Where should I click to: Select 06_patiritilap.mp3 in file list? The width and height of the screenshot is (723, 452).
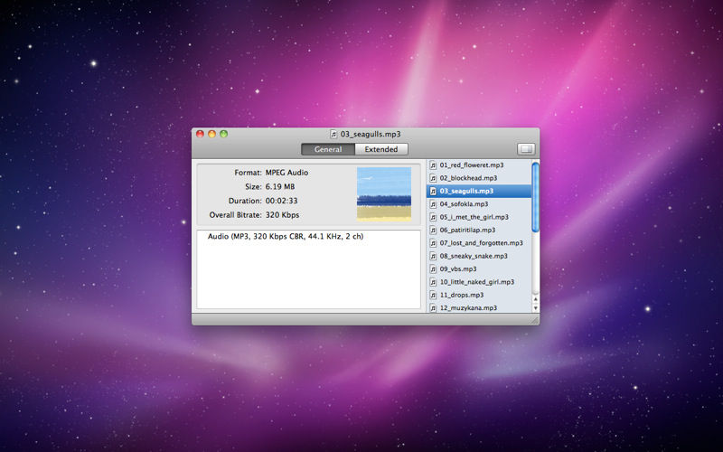[479, 230]
